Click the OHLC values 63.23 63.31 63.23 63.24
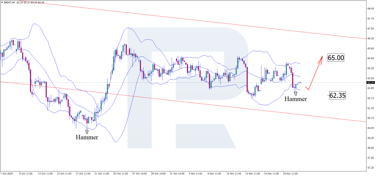The image size is (376, 176). tap(30, 3)
